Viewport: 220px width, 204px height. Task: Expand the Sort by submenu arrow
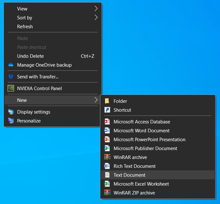point(96,18)
